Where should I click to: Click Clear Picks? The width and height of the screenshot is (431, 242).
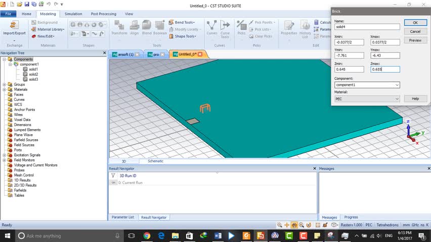coord(261,36)
